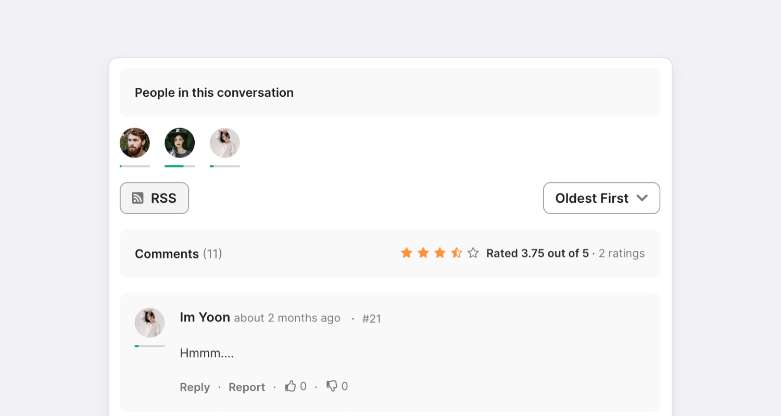Open the Oldest First sort dropdown
Viewport: 781px width, 416px height.
tap(601, 198)
